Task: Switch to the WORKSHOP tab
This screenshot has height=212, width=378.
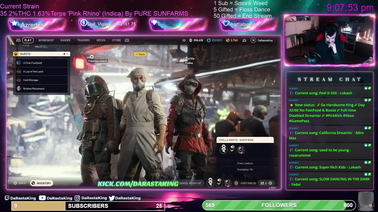Action: click(x=46, y=40)
